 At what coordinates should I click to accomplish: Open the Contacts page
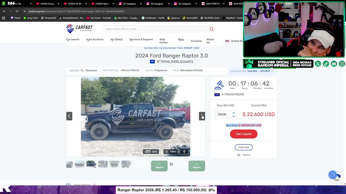[196, 41]
